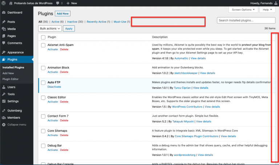Show All (36) plugins
This screenshot has height=165, width=279.
coord(43,22)
